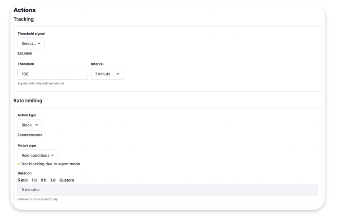Select the "Custom" duration option
The width and height of the screenshot is (338, 219).
[66, 180]
